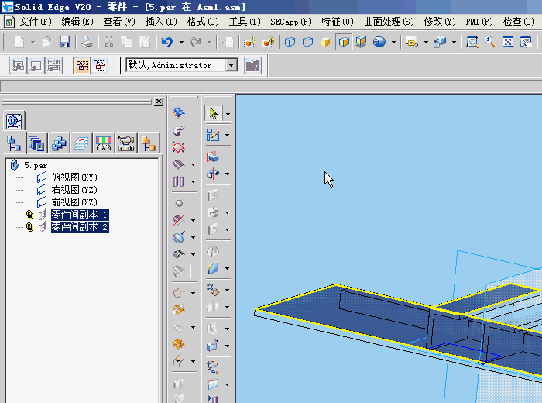Toggle link status of 零件间副本 1
This screenshot has height=403, width=542.
[29, 215]
